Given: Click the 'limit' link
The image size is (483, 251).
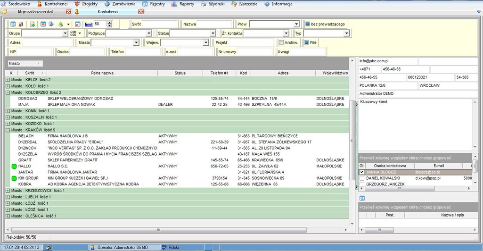Looking at the screenshot, I should coord(89,25).
